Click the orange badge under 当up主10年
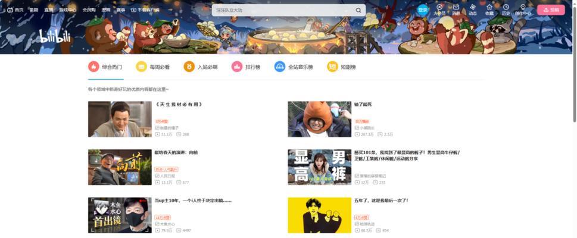Image resolution: width=577 pixels, height=238 pixels. click(163, 218)
